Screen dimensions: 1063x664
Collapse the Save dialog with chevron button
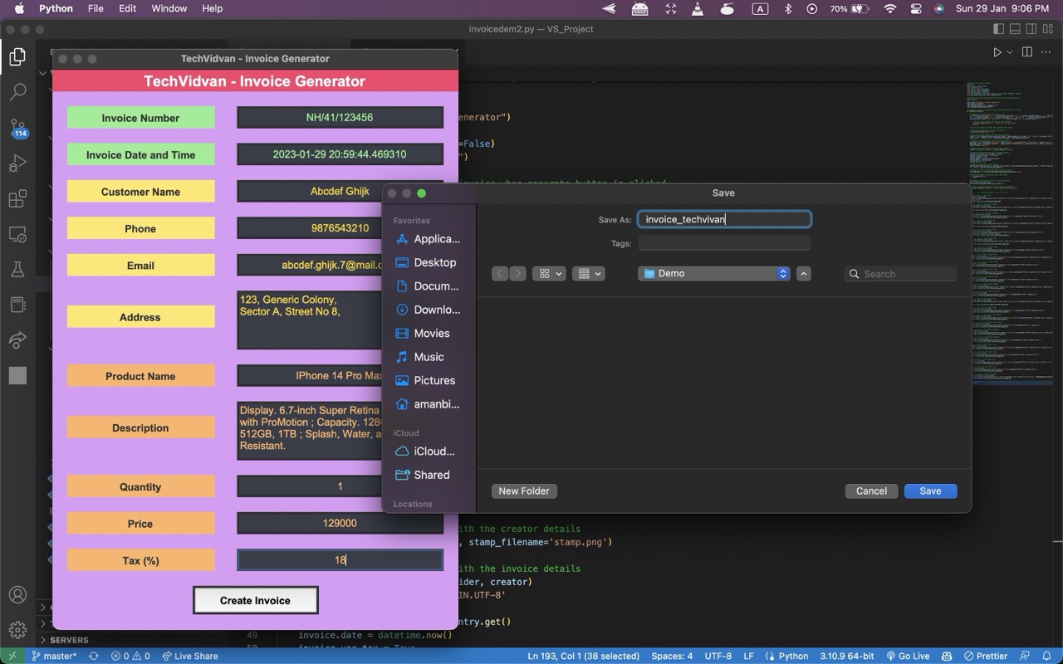pyautogui.click(x=803, y=274)
